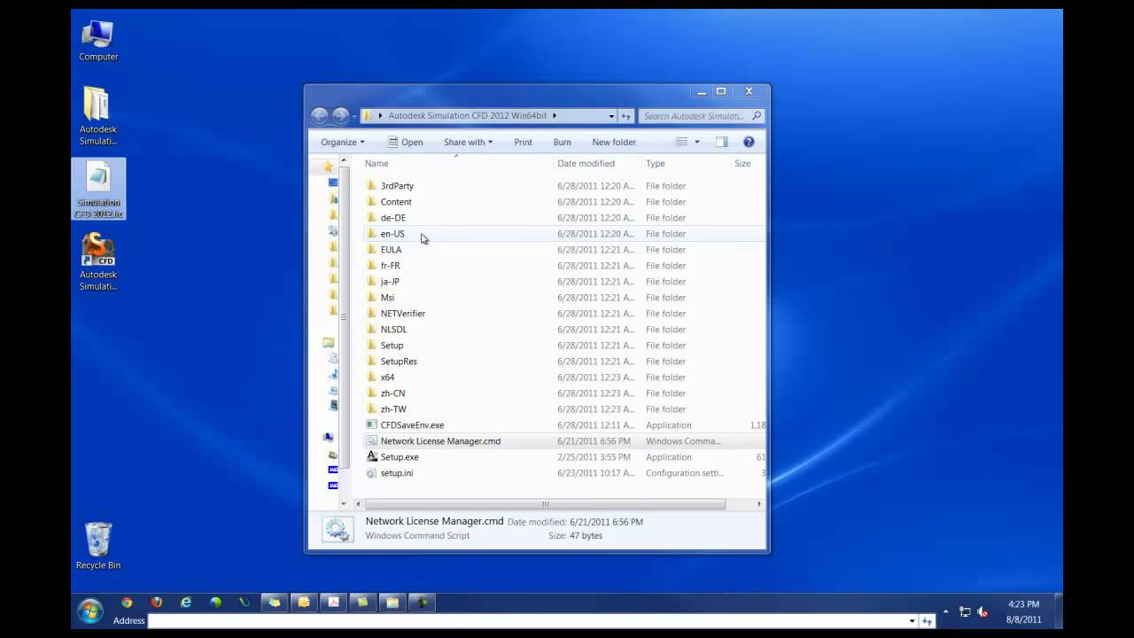Image resolution: width=1134 pixels, height=638 pixels.
Task: Open the view options dropdown arrow
Action: coord(696,142)
